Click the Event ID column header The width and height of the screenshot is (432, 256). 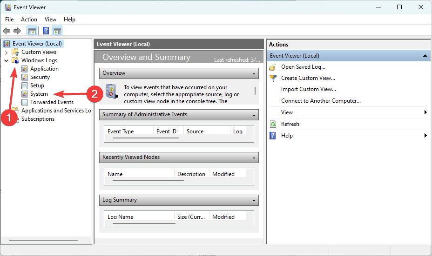tap(167, 131)
